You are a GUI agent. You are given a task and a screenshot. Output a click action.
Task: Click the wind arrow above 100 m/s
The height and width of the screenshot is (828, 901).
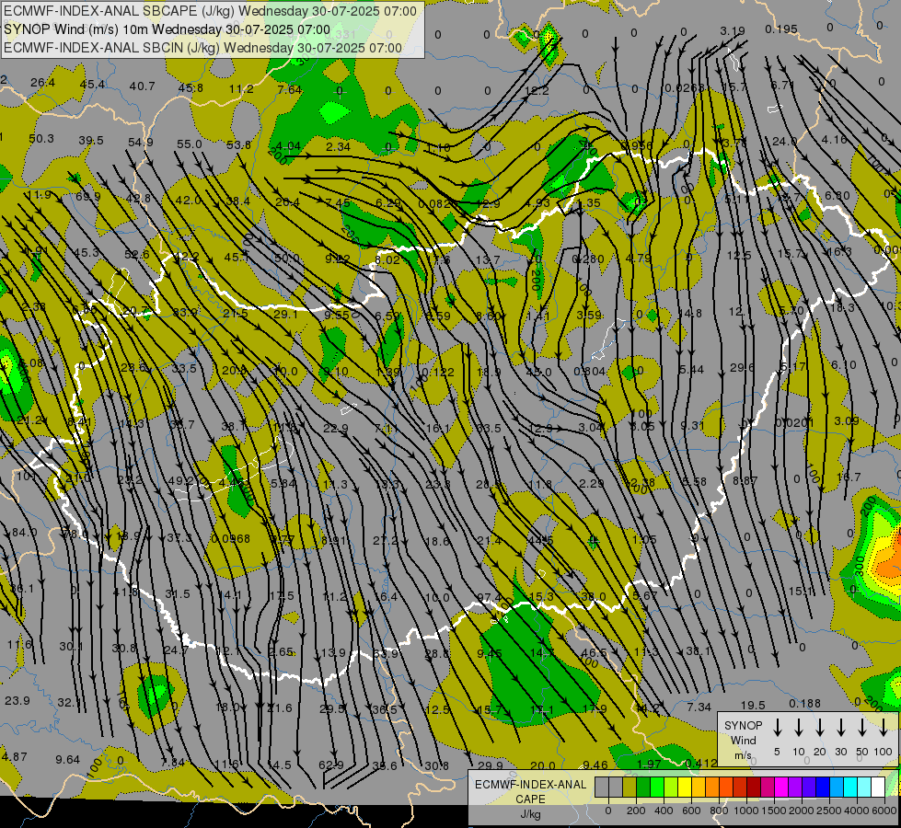tap(884, 728)
